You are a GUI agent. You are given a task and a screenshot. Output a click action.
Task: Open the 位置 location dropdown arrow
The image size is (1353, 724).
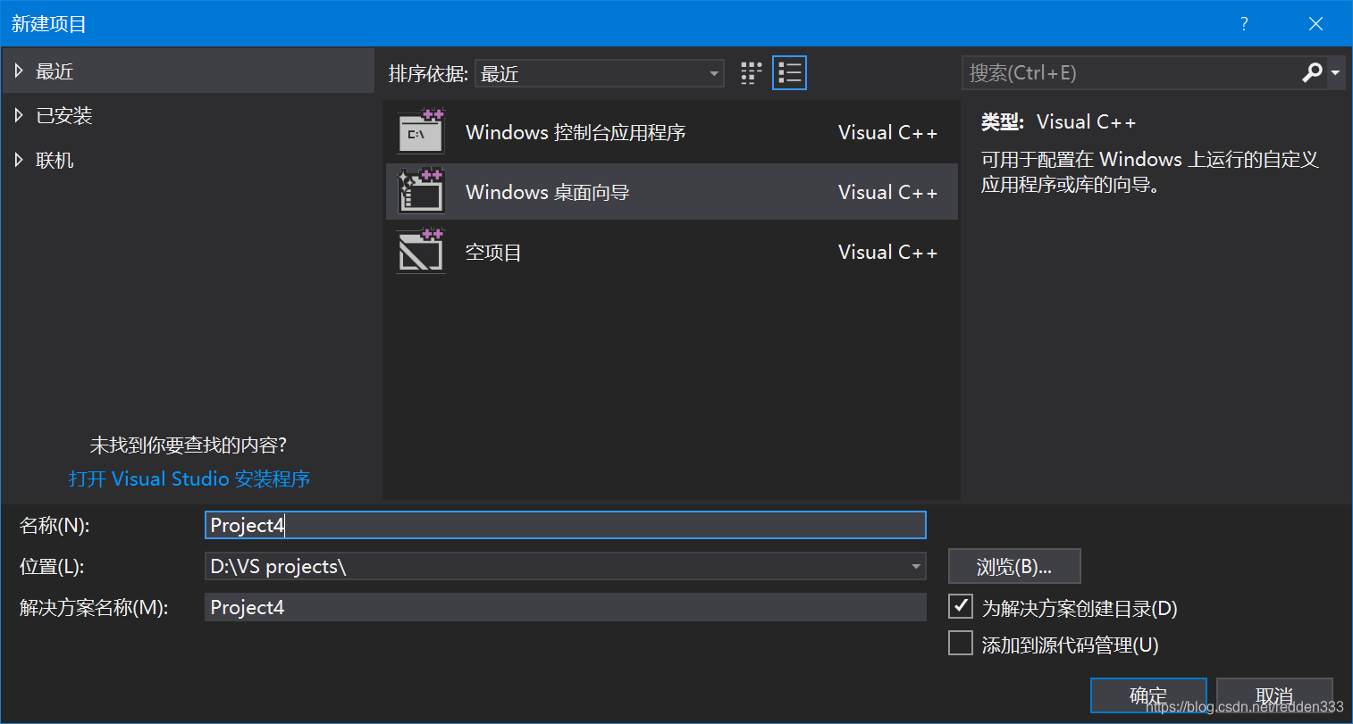(916, 567)
